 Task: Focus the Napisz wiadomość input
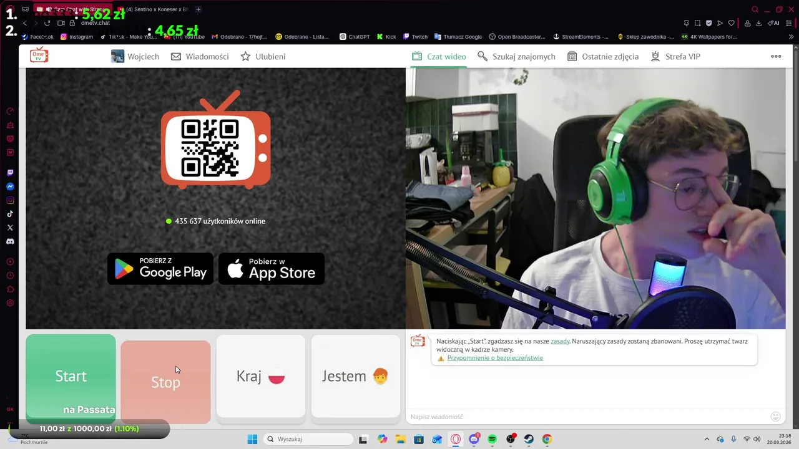(587, 417)
